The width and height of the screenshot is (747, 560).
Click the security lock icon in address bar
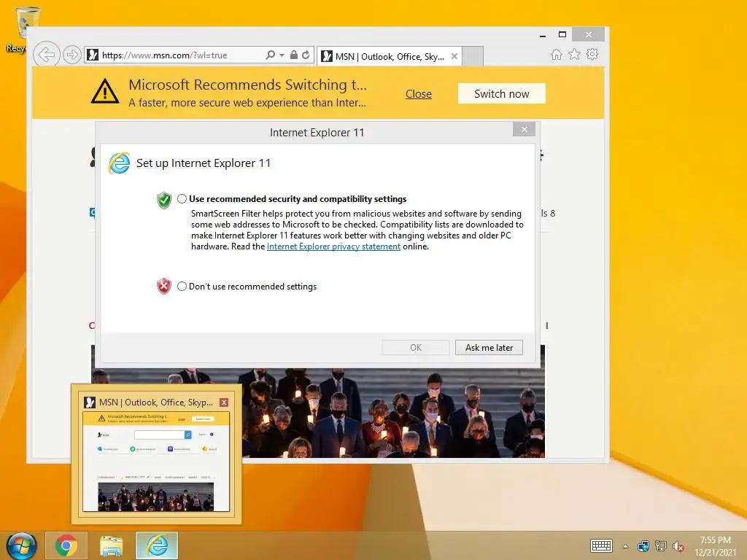point(294,55)
